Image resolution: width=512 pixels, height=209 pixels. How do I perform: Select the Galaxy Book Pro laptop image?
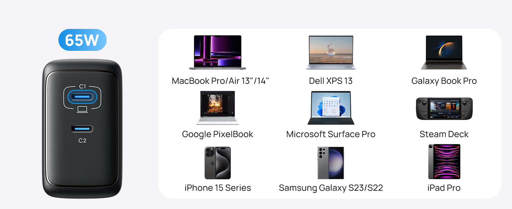pyautogui.click(x=444, y=52)
